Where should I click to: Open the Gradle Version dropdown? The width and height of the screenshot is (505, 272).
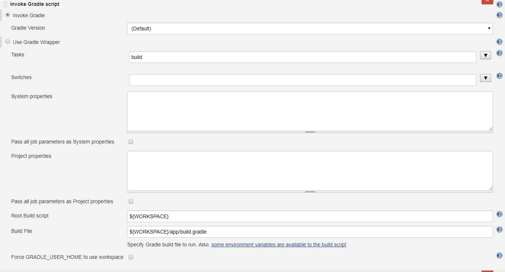point(310,29)
